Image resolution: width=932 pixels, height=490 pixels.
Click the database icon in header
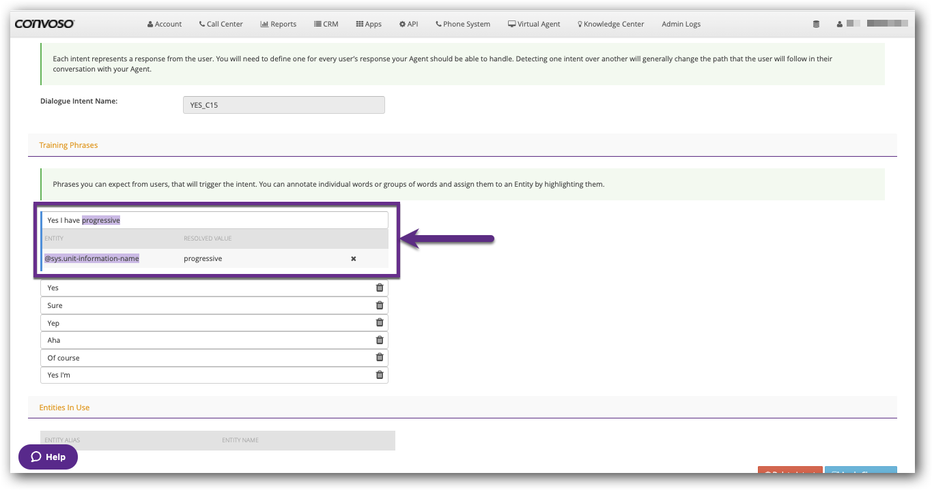click(x=816, y=24)
